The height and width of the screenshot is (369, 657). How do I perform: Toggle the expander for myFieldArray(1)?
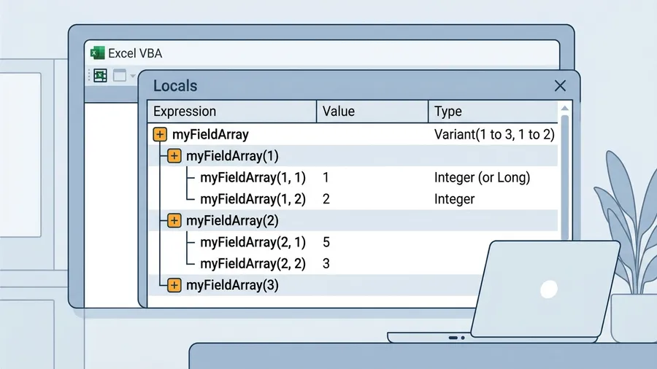[174, 156]
